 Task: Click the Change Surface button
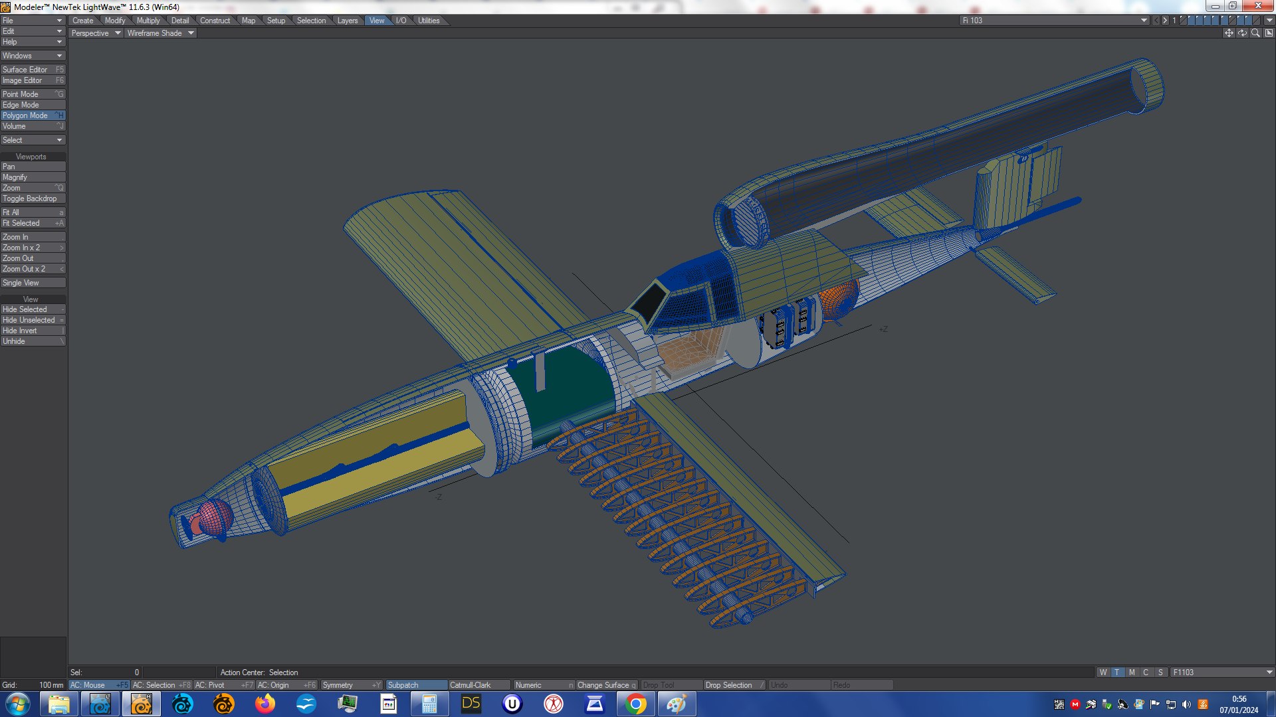[x=606, y=685]
